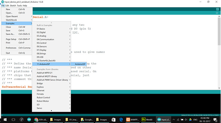
Task: Expand Adafruit PWM Servo Driver Library
Action: point(52,80)
